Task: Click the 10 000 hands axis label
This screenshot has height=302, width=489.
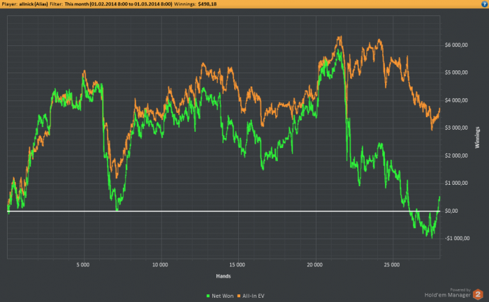Action: coord(160,264)
